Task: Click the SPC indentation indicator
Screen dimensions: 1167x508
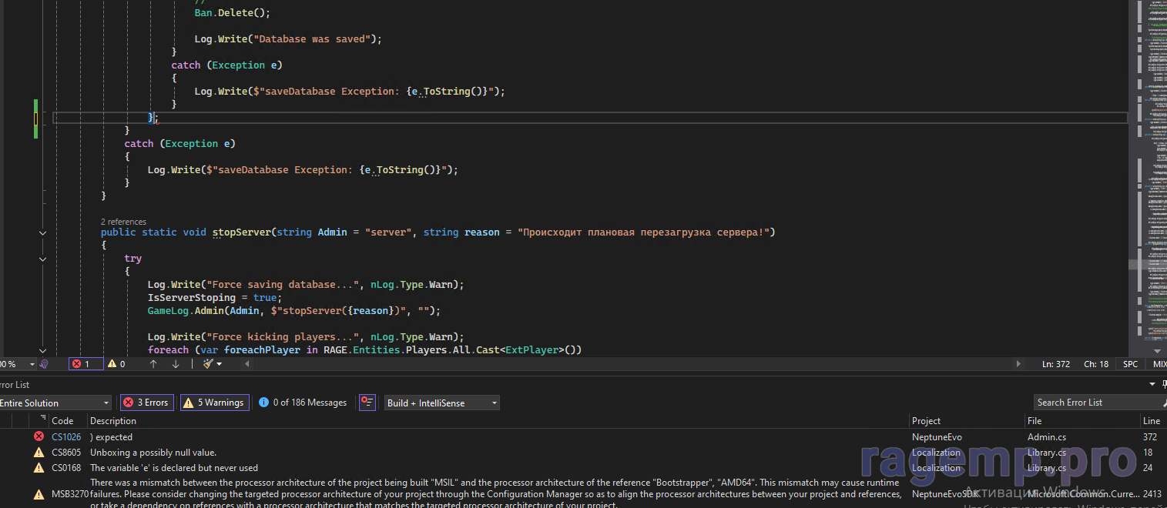Action: coord(1130,364)
